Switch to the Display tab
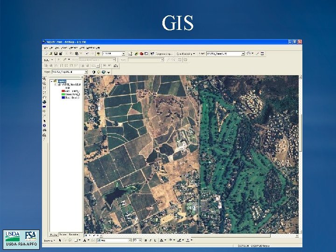 click(x=54, y=235)
